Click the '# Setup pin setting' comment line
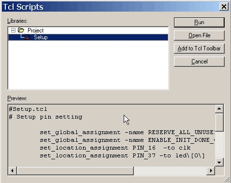The image size is (231, 183). (x=45, y=117)
